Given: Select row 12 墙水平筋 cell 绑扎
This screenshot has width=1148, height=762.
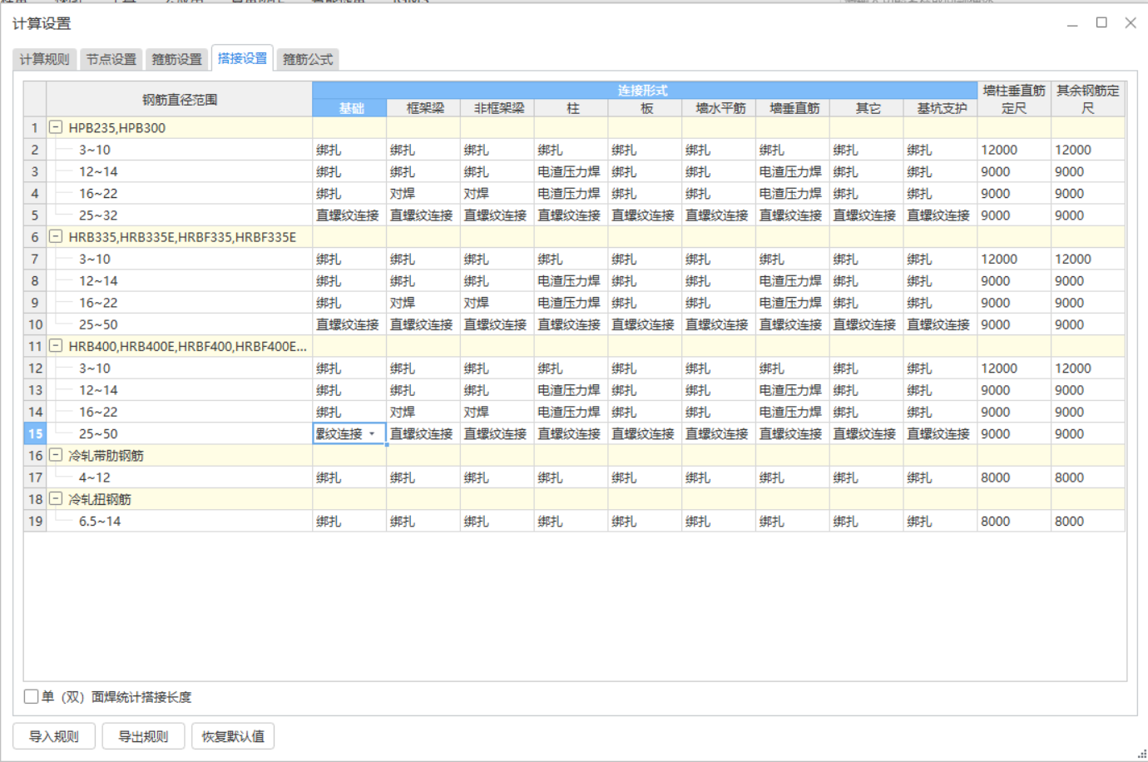Looking at the screenshot, I should tap(720, 368).
